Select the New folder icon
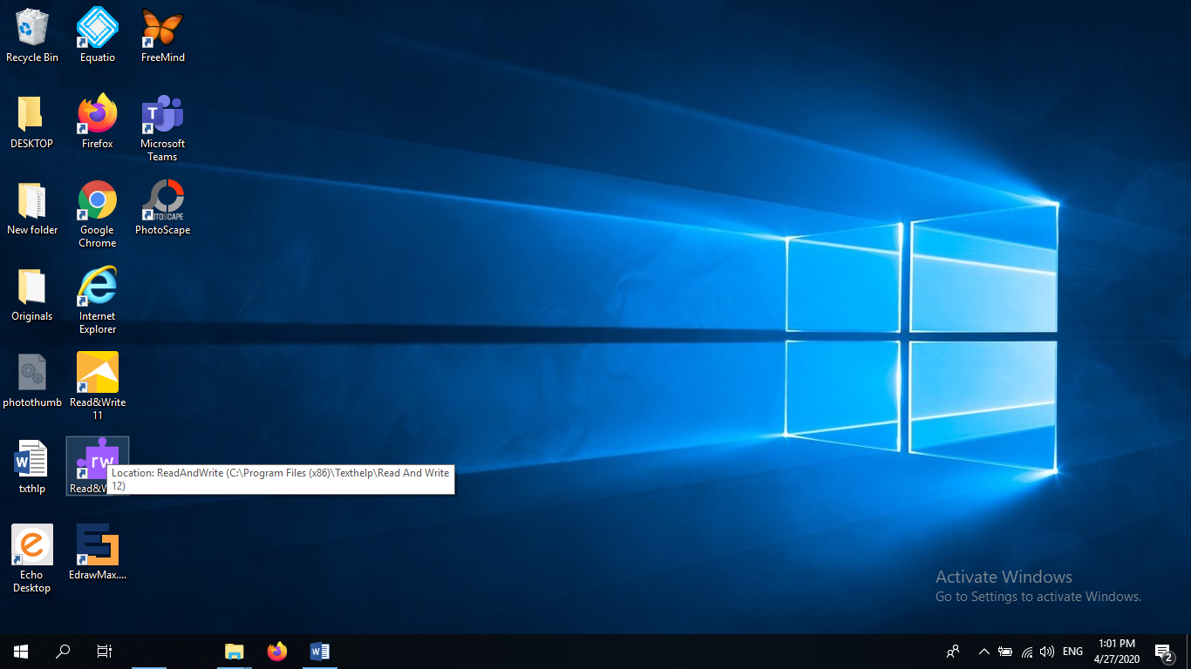Image resolution: width=1191 pixels, height=669 pixels. click(x=32, y=208)
